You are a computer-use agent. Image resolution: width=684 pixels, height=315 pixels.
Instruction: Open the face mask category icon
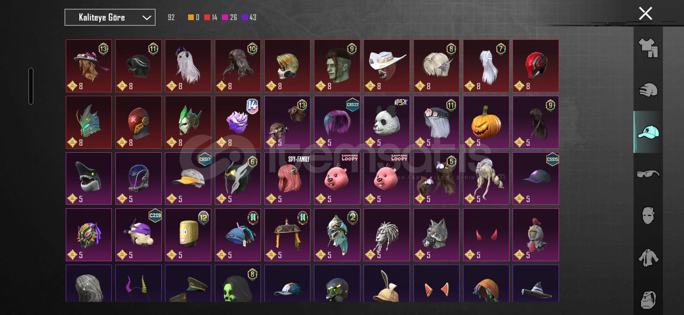click(648, 216)
